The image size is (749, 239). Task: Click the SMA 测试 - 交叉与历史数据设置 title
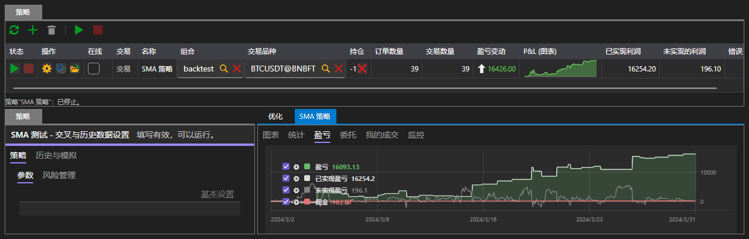(x=70, y=135)
